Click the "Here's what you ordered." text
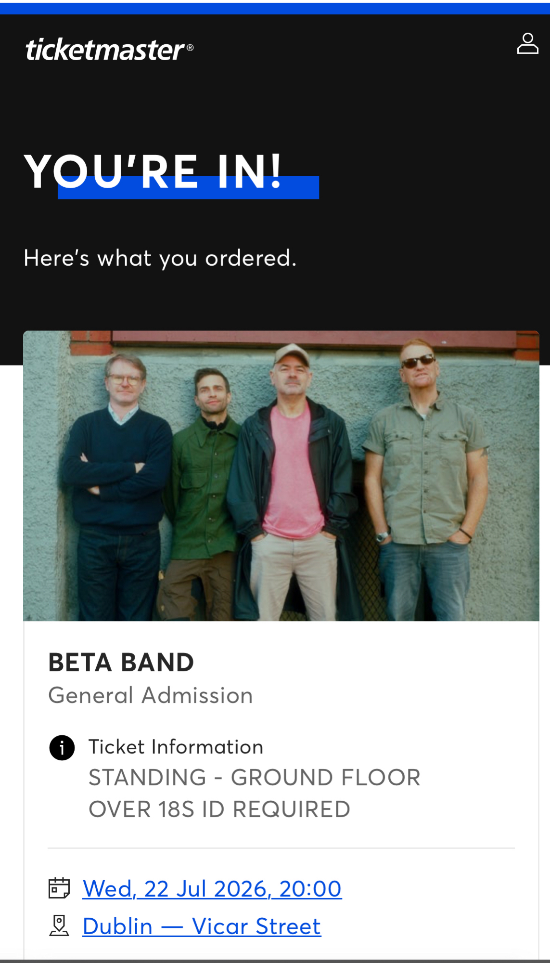The height and width of the screenshot is (963, 550). (x=160, y=258)
